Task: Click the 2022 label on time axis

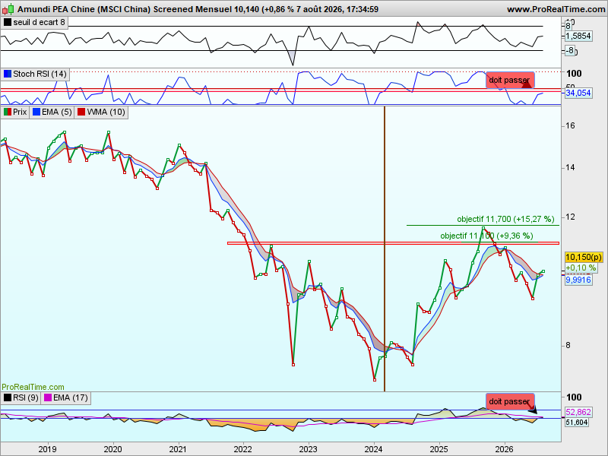Action: point(243,449)
